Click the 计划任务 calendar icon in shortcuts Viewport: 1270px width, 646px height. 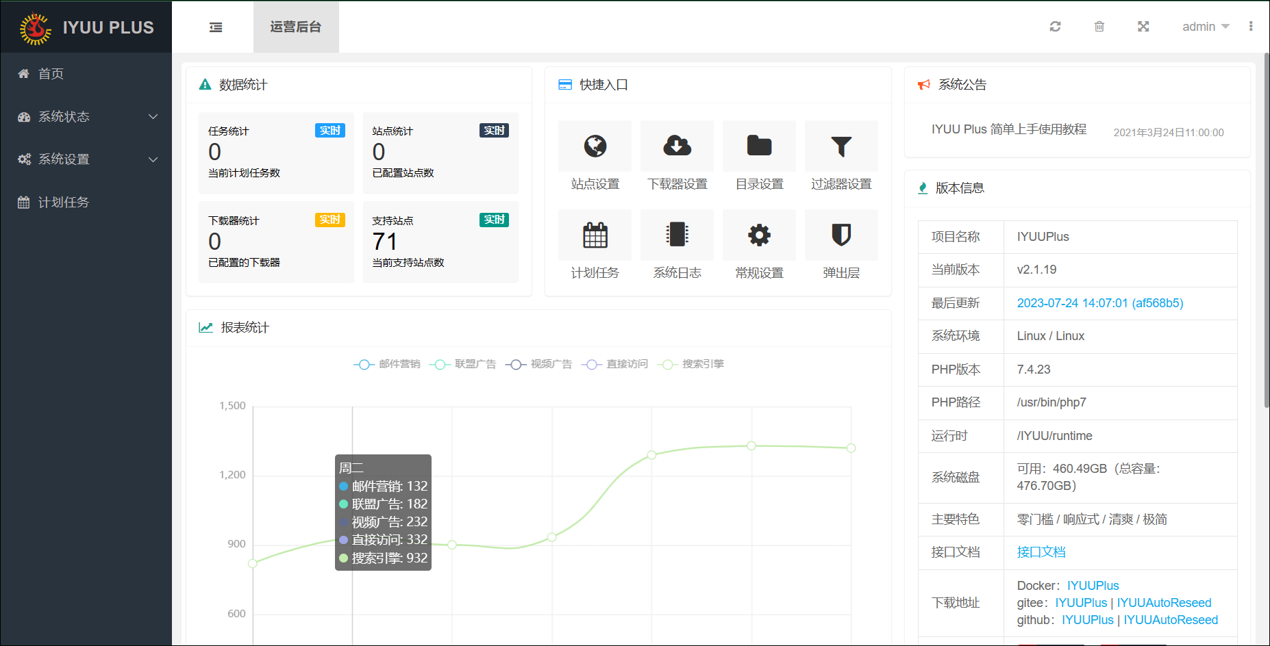click(x=595, y=235)
